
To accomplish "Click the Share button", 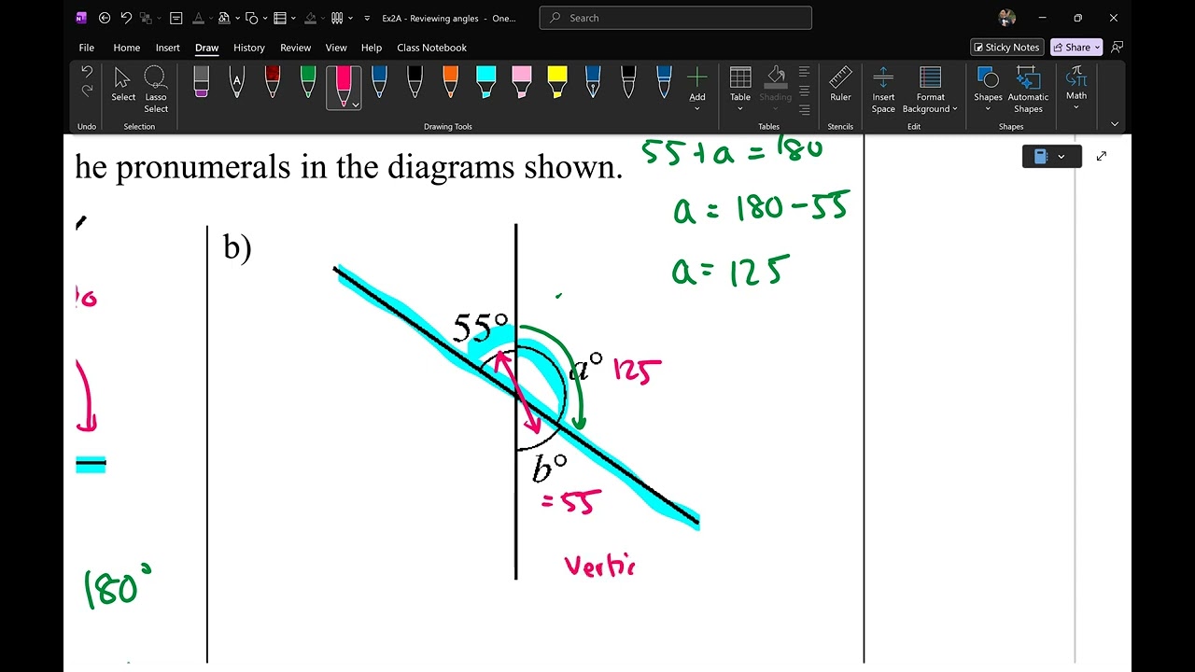I will [x=1075, y=47].
